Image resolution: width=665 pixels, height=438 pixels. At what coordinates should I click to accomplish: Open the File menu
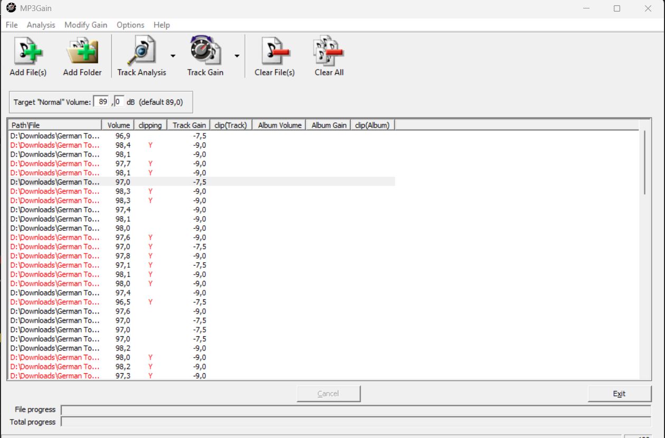click(12, 25)
